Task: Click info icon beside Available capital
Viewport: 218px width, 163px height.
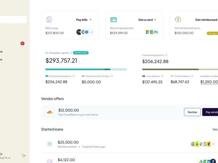Action: tap(71, 53)
